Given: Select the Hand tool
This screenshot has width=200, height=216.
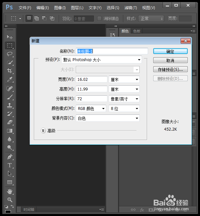Looking at the screenshot, I should pyautogui.click(x=10, y=191).
